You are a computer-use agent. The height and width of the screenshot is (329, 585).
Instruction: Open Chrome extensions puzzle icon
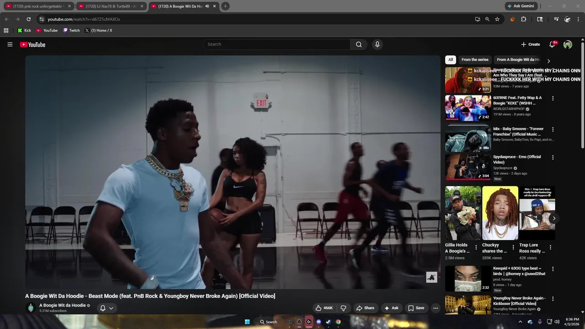point(524,19)
